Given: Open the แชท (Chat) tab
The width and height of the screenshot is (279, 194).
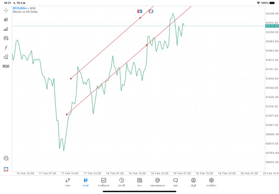Looking at the screenshot, I should point(175,182).
